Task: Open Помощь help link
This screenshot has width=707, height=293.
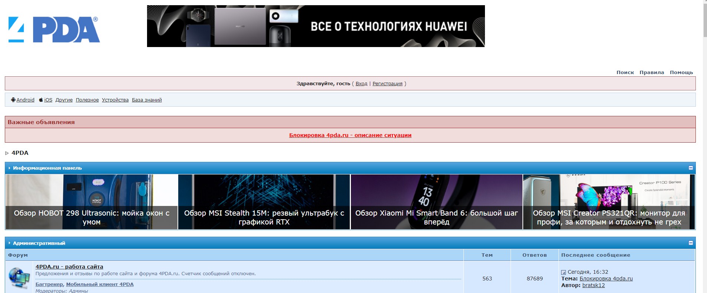Action: [681, 72]
